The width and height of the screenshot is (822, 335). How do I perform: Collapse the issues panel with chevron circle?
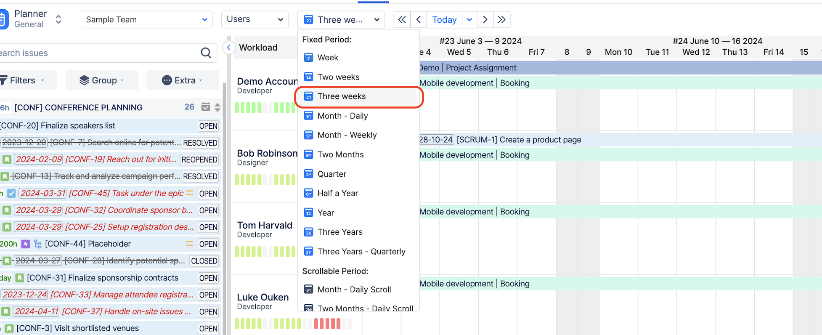coord(228,48)
